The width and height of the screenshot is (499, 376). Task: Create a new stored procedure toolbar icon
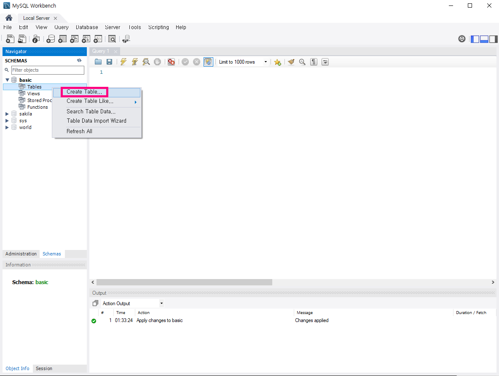point(86,39)
